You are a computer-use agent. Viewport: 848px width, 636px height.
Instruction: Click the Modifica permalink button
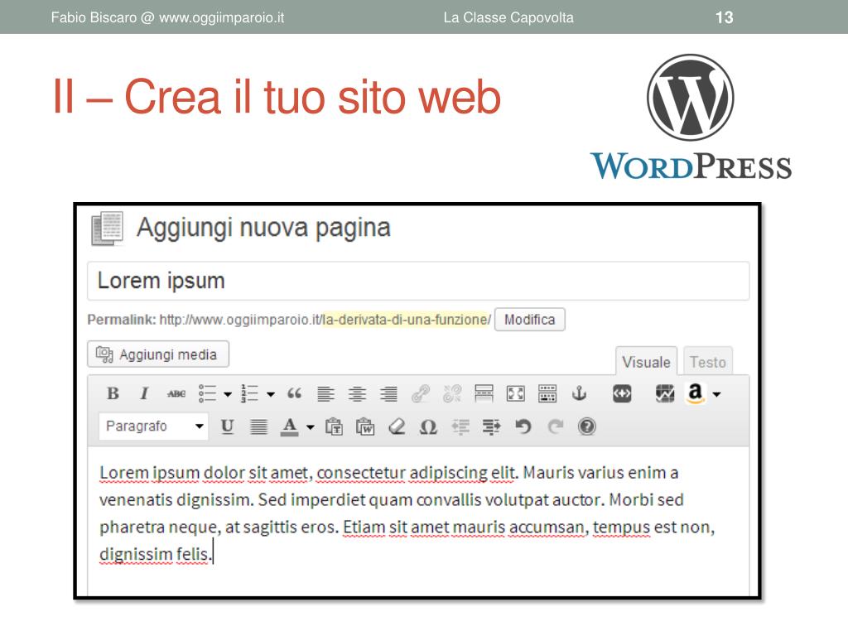pos(529,320)
